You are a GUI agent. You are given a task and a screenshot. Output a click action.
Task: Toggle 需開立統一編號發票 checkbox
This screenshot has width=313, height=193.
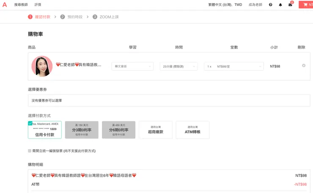click(x=30, y=151)
